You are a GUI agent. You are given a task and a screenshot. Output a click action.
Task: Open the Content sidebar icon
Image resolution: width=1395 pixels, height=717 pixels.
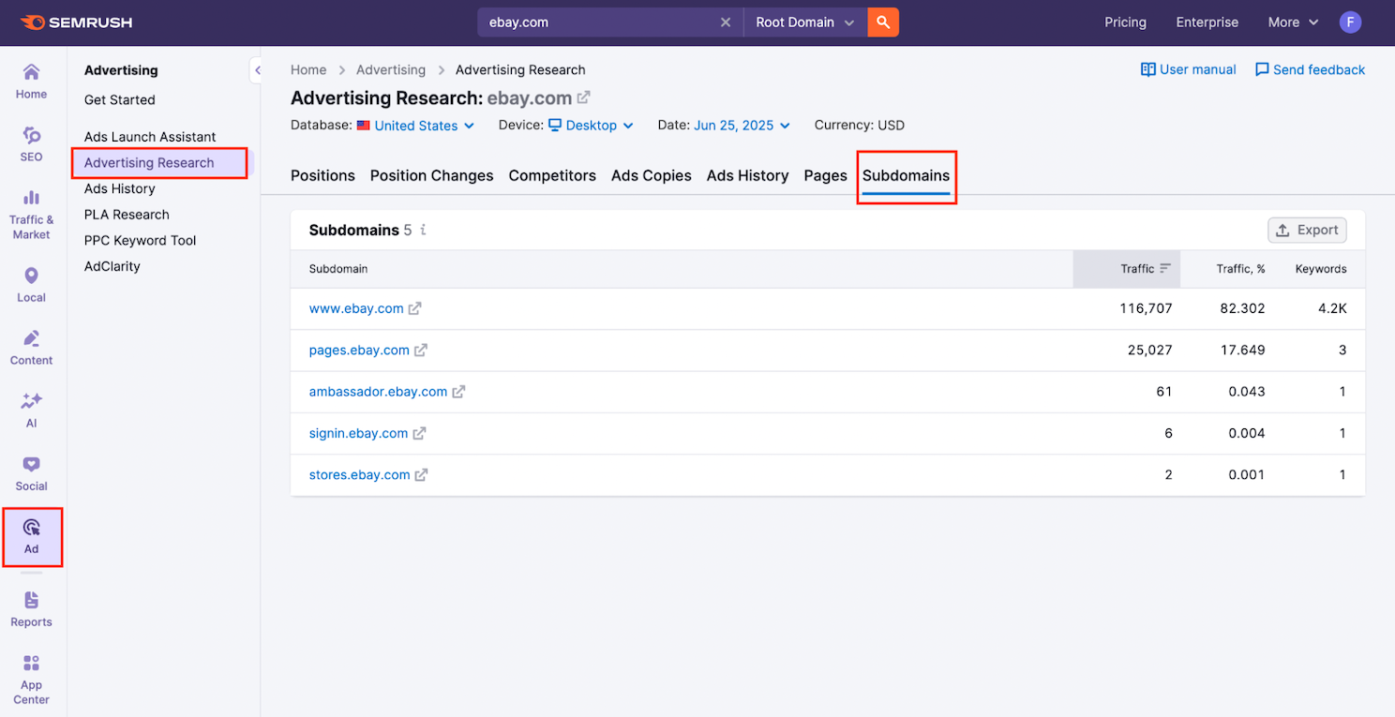click(31, 348)
